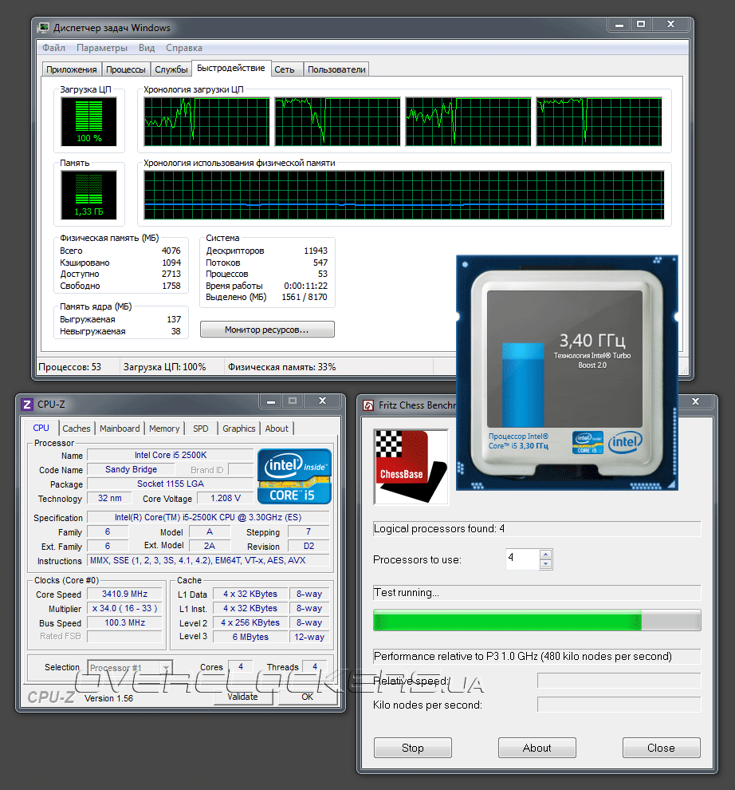
Task: Switch to the About tab in CPU-Z
Action: coord(277,429)
